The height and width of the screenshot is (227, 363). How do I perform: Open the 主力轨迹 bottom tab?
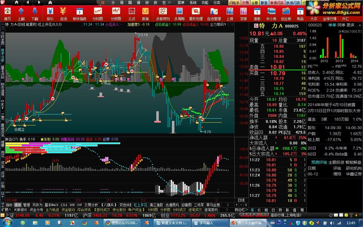pyautogui.click(x=52, y=210)
